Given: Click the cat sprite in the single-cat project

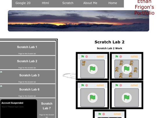Looking at the screenshot, I should tap(83, 63).
